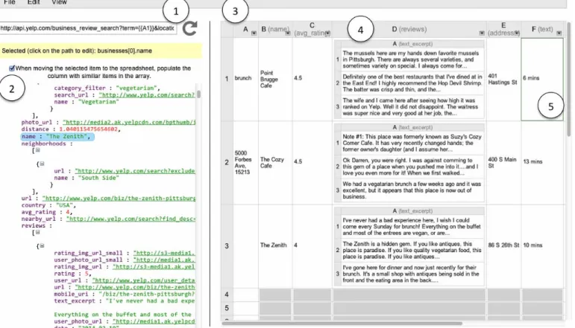This screenshot has height=328, width=575.
Task: Open the nearby_url link
Action: pos(131,219)
